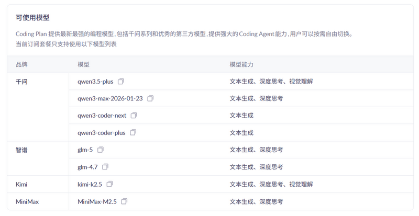The image size is (419, 216).
Task: Click the 可使用模型 section title
Action: click(x=32, y=18)
